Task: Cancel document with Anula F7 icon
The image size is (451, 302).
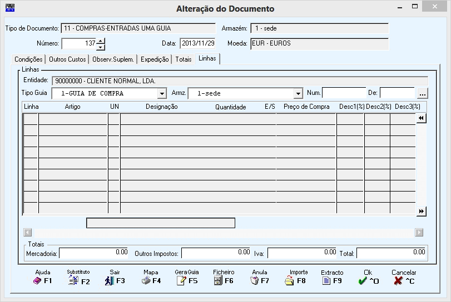Action: tap(255, 280)
